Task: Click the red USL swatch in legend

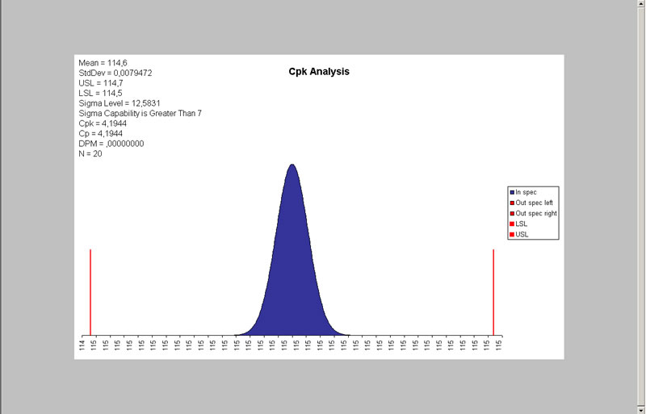Action: (512, 234)
